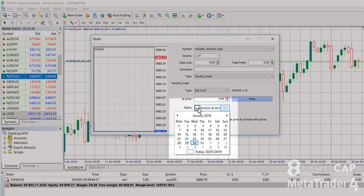This screenshot has width=364, height=196.
Task: Select 31 January in the calendar
Action: [x=202, y=143]
